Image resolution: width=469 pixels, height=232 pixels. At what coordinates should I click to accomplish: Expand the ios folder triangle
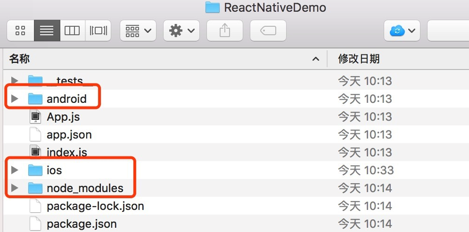coord(14,170)
